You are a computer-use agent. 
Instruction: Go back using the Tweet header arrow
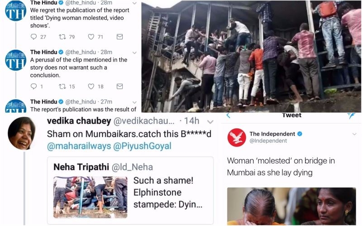pos(229,115)
